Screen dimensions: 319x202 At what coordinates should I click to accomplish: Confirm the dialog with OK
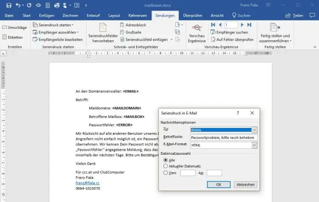[x=219, y=185]
